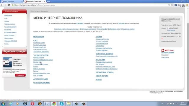
Task: Open Смена пароля in left sidebar
Action: pyautogui.click(x=9, y=38)
